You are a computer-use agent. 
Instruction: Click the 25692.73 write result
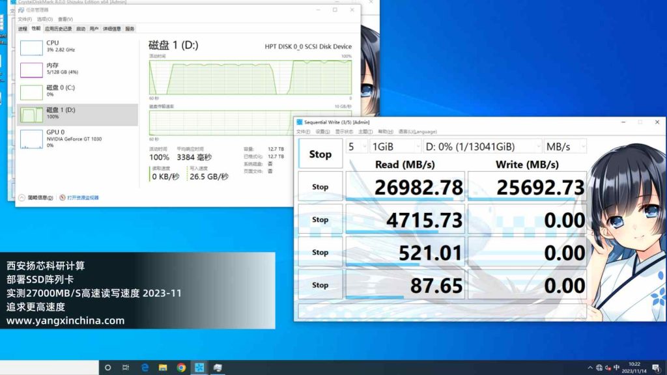pos(527,187)
